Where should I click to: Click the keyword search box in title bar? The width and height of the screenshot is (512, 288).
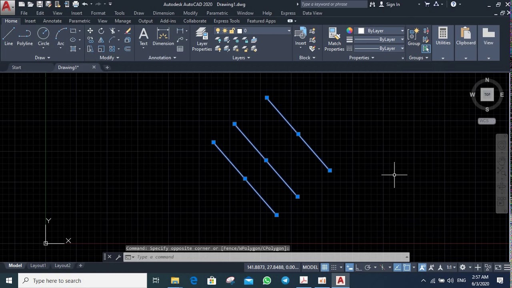click(x=333, y=4)
